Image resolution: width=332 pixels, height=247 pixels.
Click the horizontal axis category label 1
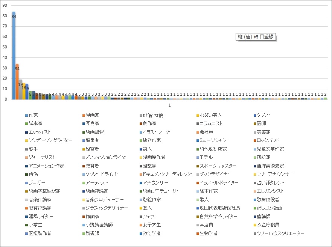[x=170, y=105]
